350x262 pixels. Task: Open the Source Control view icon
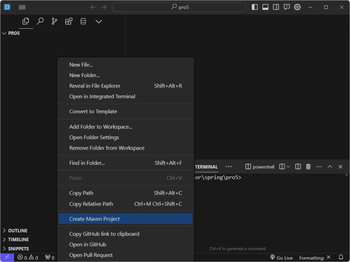54,22
